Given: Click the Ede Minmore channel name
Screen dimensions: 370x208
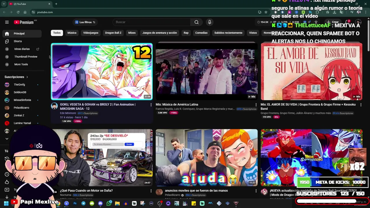Looking at the screenshot, I should click(x=68, y=113).
